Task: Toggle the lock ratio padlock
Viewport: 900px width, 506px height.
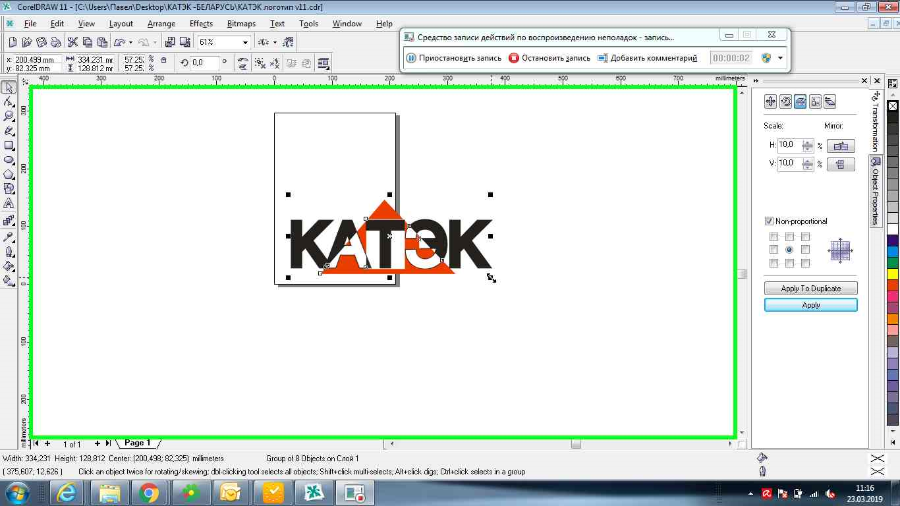Action: coord(164,61)
